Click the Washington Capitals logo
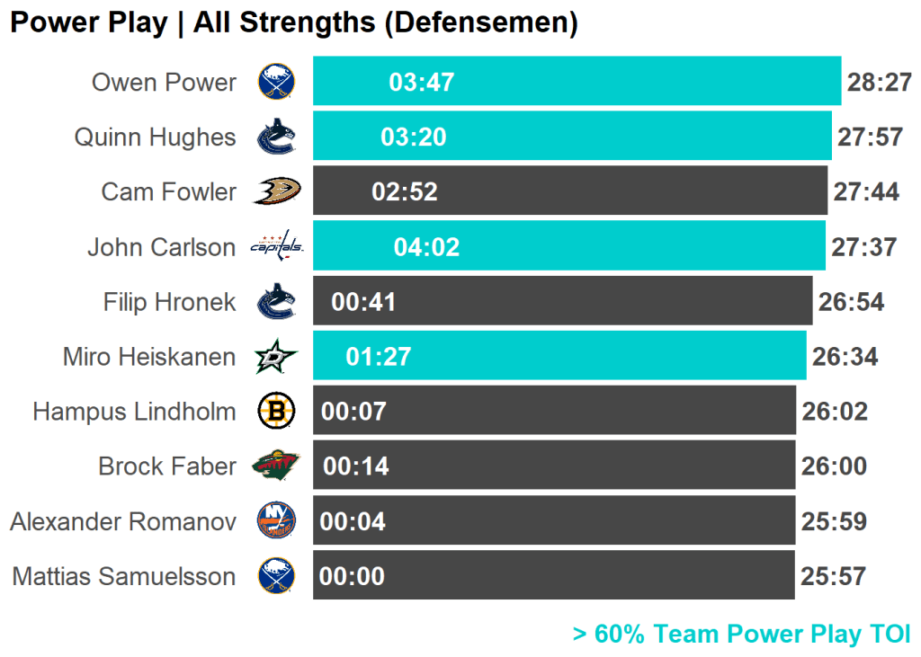Image resolution: width=921 pixels, height=657 pixels. tap(276, 246)
